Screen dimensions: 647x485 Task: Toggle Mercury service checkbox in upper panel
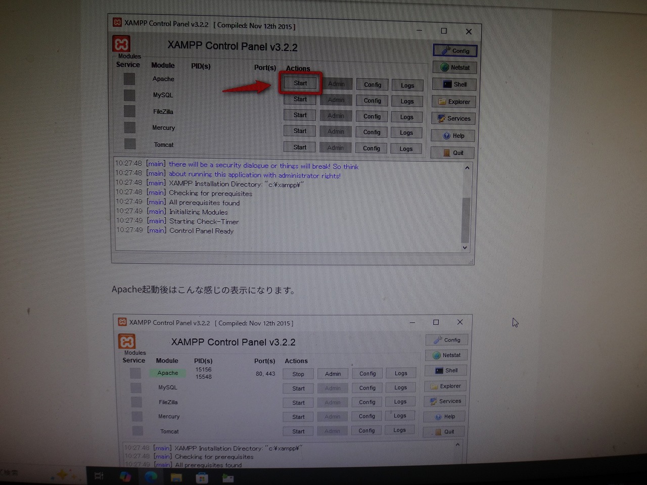[x=130, y=127]
